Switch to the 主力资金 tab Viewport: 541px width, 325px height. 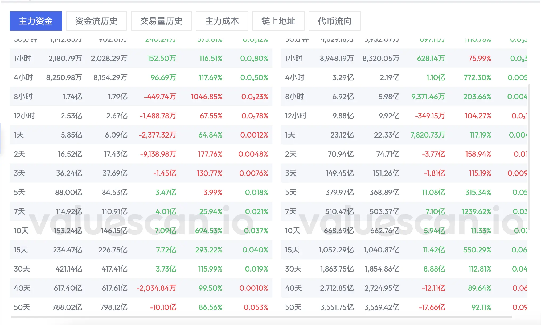point(35,21)
